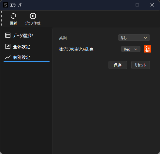
Task: Click the 棒グラフの塗りつぶし色 label
Action: pyautogui.click(x=76, y=49)
